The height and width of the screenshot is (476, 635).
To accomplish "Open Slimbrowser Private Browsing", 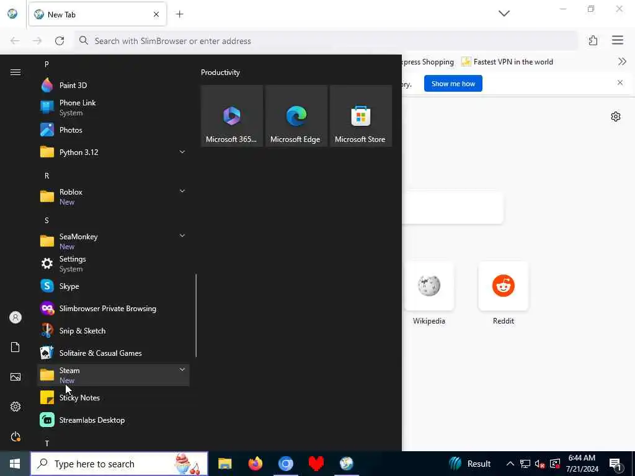I will [x=113, y=309].
